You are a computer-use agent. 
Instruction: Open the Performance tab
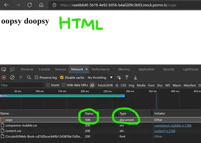tap(100, 69)
